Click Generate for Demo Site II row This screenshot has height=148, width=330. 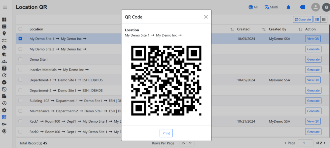[x=313, y=59]
